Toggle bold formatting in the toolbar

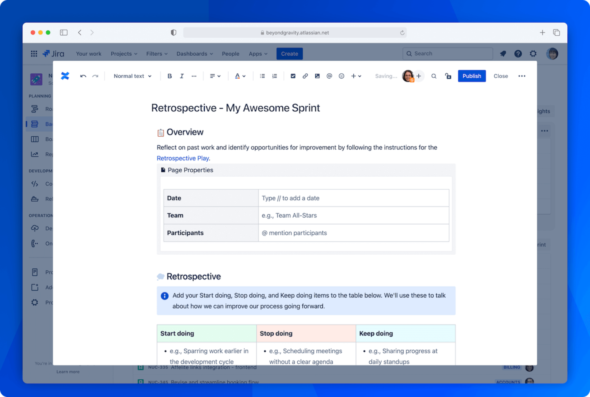point(169,76)
